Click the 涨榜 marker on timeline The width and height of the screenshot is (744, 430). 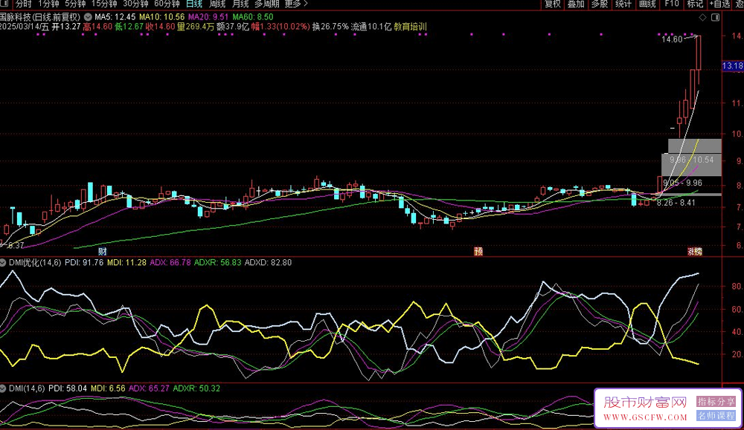pyautogui.click(x=695, y=252)
